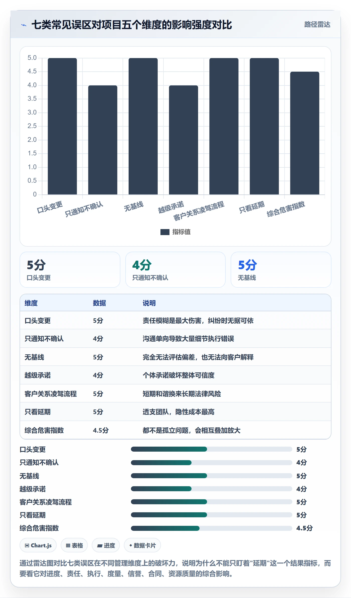Open the 4分 只通知不确认 data card
The image size is (351, 598).
coord(175,270)
